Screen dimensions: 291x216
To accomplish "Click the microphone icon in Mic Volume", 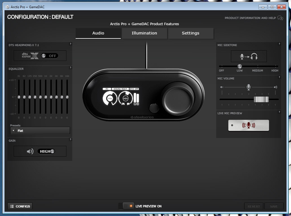I will (x=248, y=87).
